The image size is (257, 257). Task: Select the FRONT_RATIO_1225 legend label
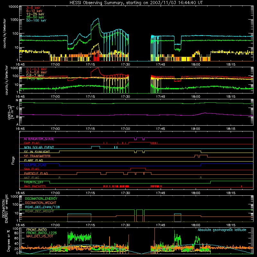[42, 233]
